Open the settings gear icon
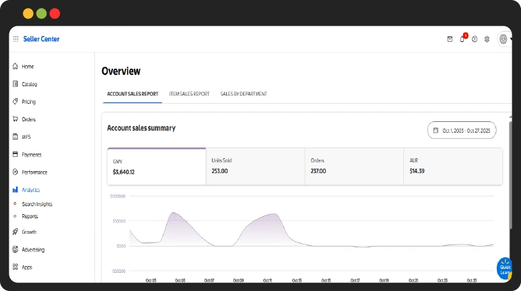 click(487, 39)
